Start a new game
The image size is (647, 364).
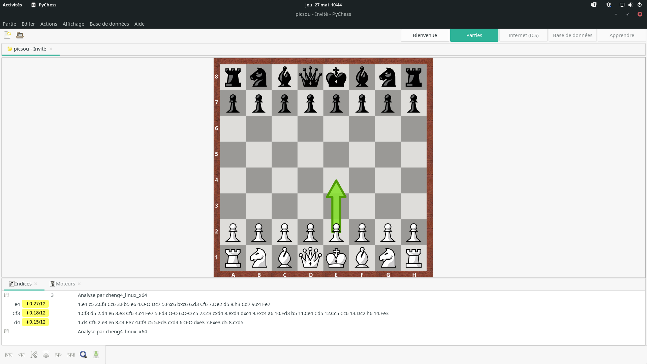coord(7,35)
